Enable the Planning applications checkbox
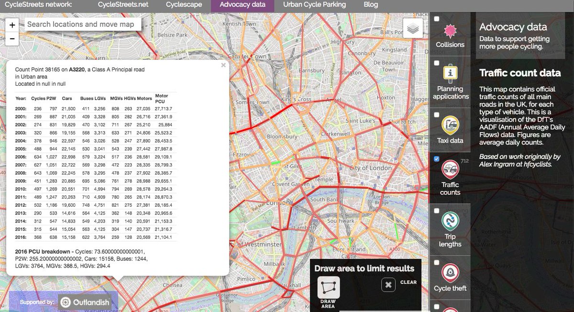The width and height of the screenshot is (574, 312). tap(437, 63)
